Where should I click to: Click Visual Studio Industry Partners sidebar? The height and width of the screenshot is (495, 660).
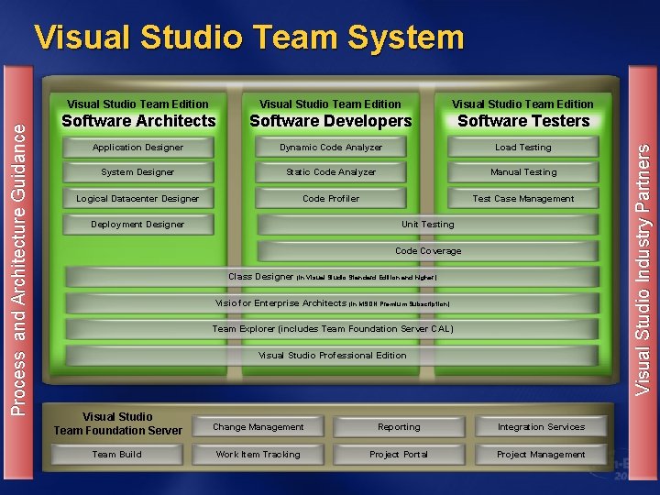(x=643, y=271)
